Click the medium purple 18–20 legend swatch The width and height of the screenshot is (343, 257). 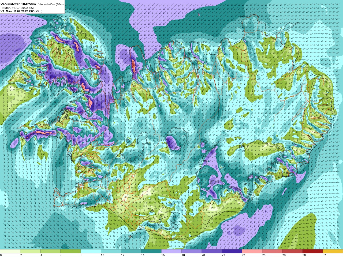pyautogui.click(x=192, y=251)
